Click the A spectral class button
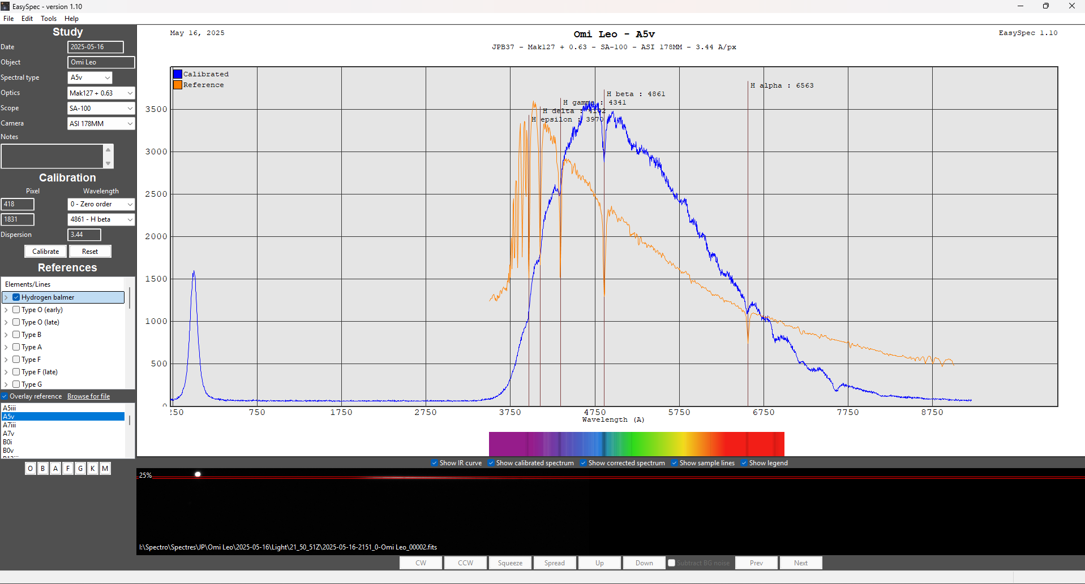Screen dimensions: 1085x584 point(55,469)
